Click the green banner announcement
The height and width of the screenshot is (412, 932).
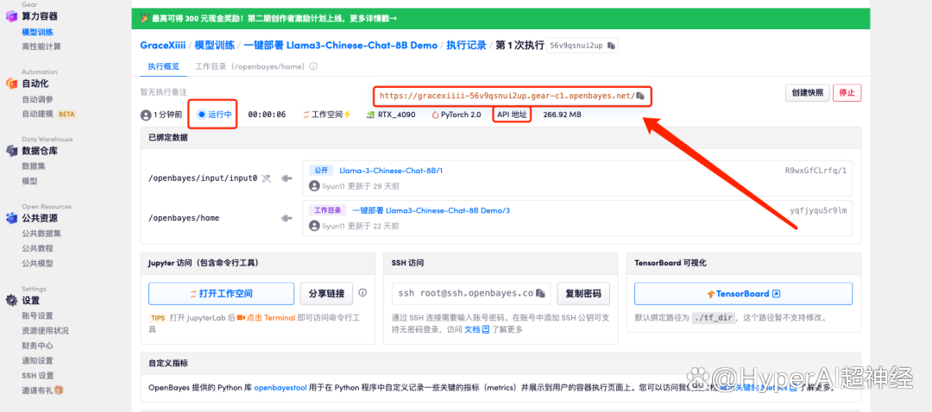click(x=501, y=18)
